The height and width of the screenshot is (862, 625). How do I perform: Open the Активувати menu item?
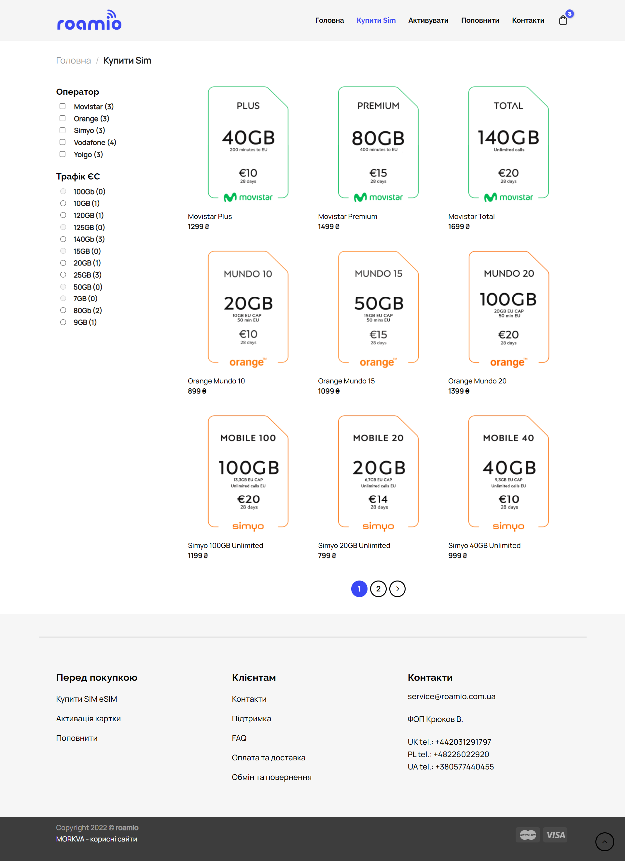tap(428, 21)
